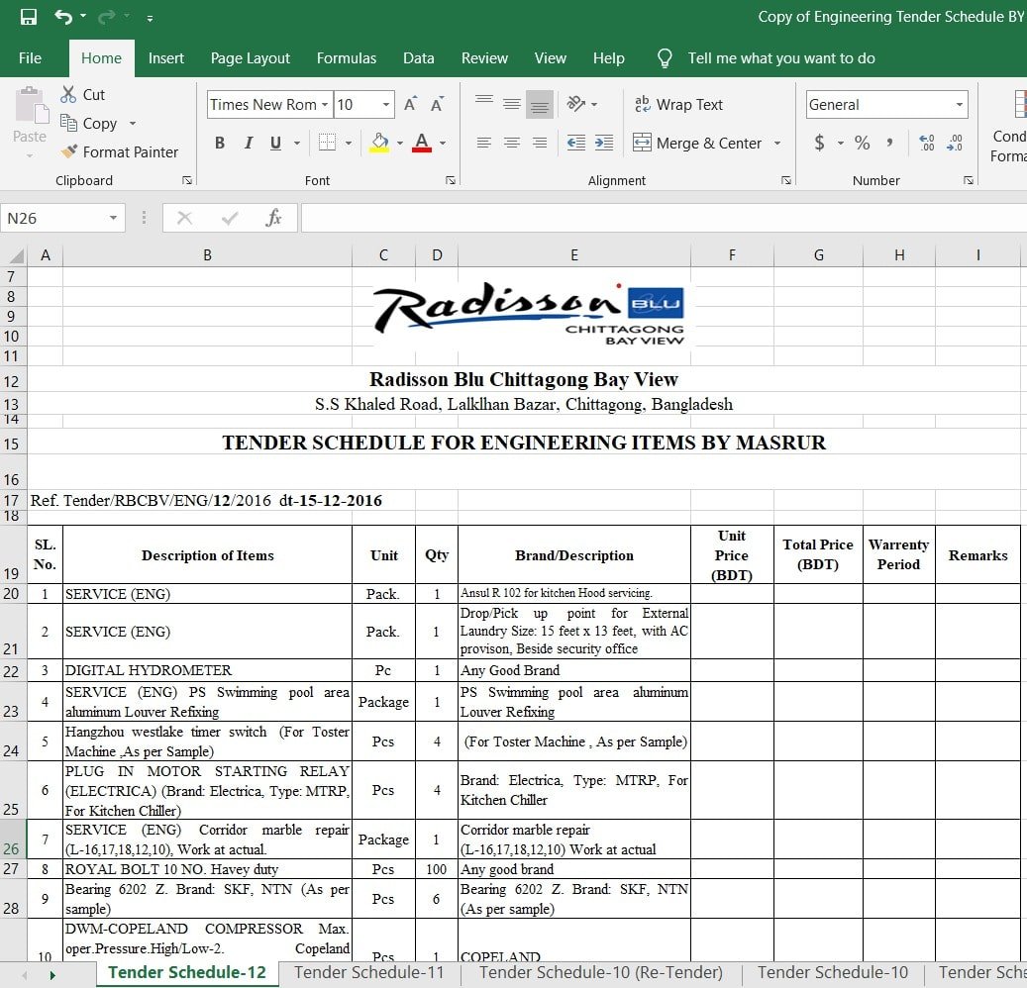Click the Tell me what you want search box
This screenshot has height=988, width=1027.
[x=780, y=58]
